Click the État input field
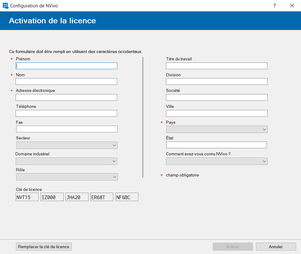The width and height of the screenshot is (301, 254). pyautogui.click(x=216, y=145)
